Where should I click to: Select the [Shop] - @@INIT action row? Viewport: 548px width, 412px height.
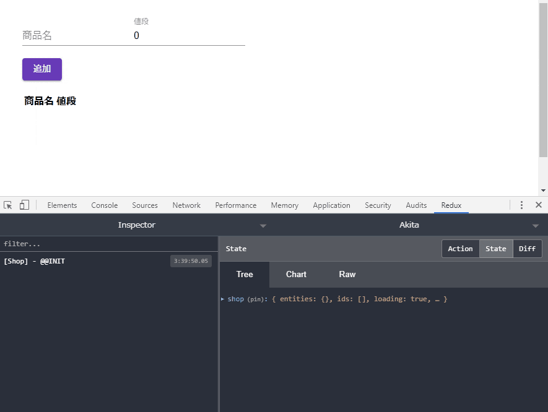109,261
